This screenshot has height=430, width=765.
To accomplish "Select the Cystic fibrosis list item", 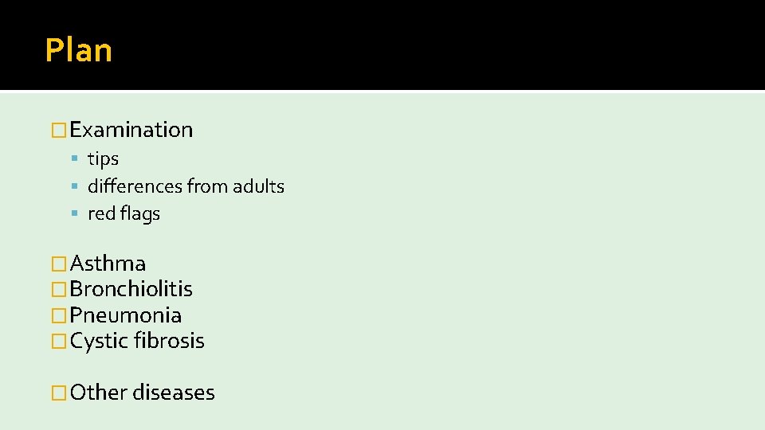I will [x=137, y=342].
